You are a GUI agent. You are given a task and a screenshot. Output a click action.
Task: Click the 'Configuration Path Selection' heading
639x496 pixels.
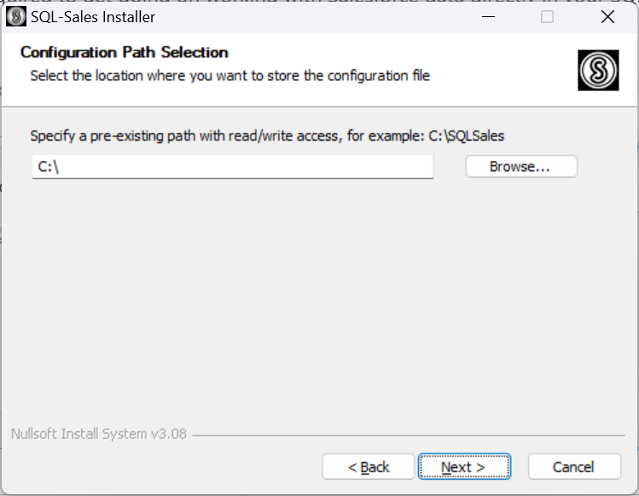coord(124,52)
